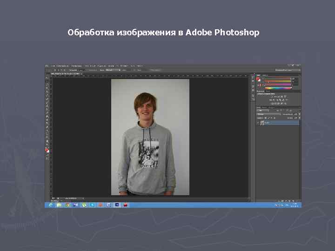Pick a color from the spectrum ramp
This screenshot has width=335, height=251.
(x=278, y=88)
